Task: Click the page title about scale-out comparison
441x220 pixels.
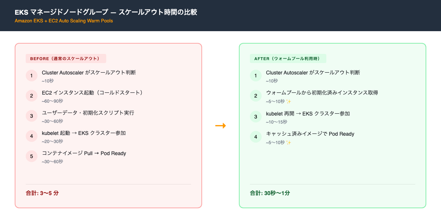Action: [x=106, y=12]
